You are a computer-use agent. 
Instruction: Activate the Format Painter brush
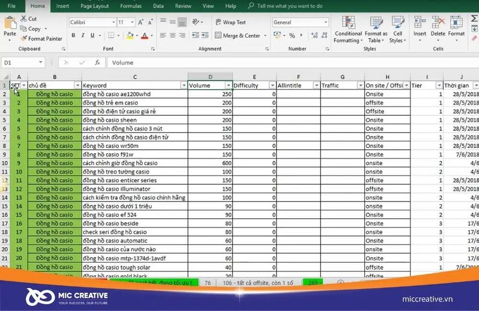pyautogui.click(x=23, y=38)
